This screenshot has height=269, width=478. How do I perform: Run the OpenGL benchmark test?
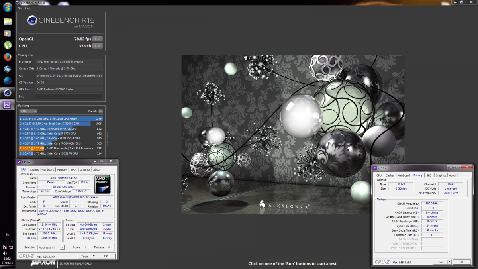(98, 39)
